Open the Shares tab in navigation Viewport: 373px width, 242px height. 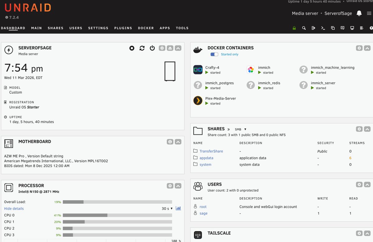pos(56,28)
